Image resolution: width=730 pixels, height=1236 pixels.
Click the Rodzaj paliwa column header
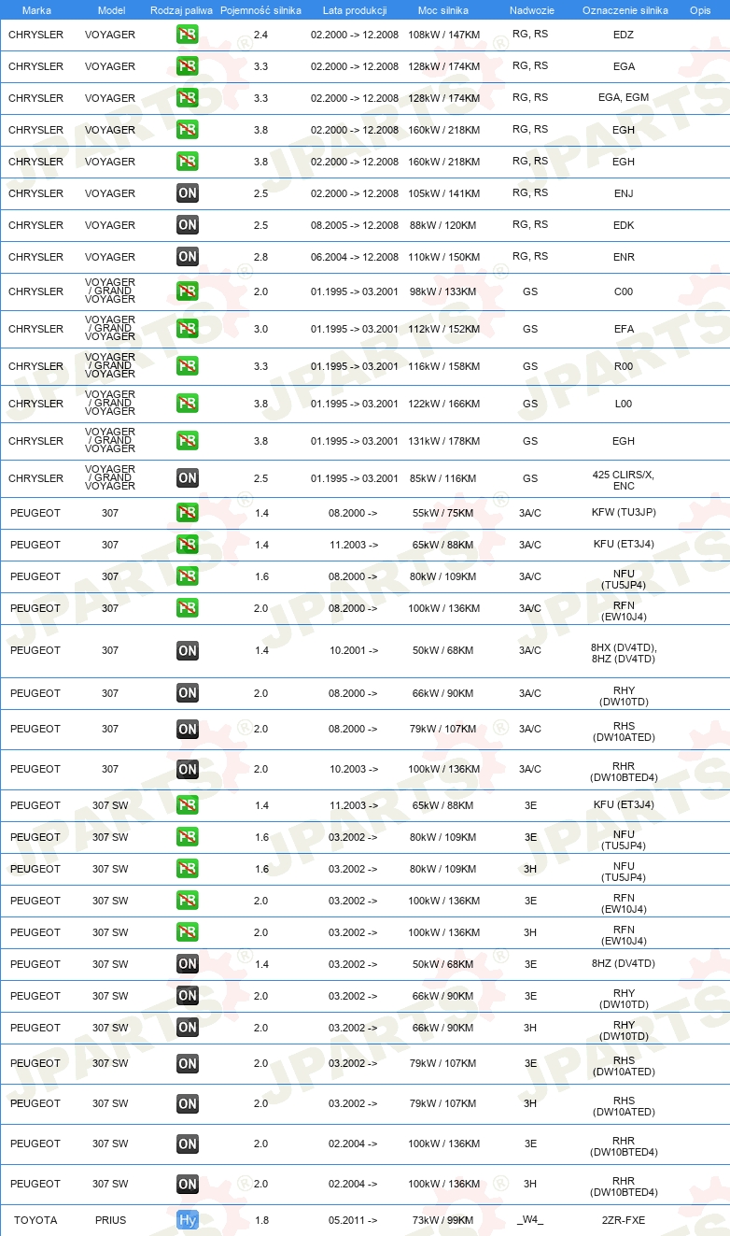coord(181,10)
